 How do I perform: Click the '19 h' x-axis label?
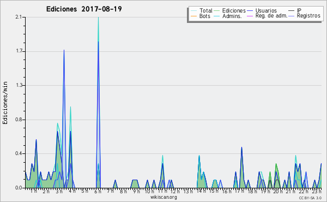tap(265, 191)
